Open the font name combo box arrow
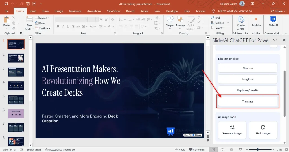Viewport: 289px width, 152px height. [x=86, y=19]
